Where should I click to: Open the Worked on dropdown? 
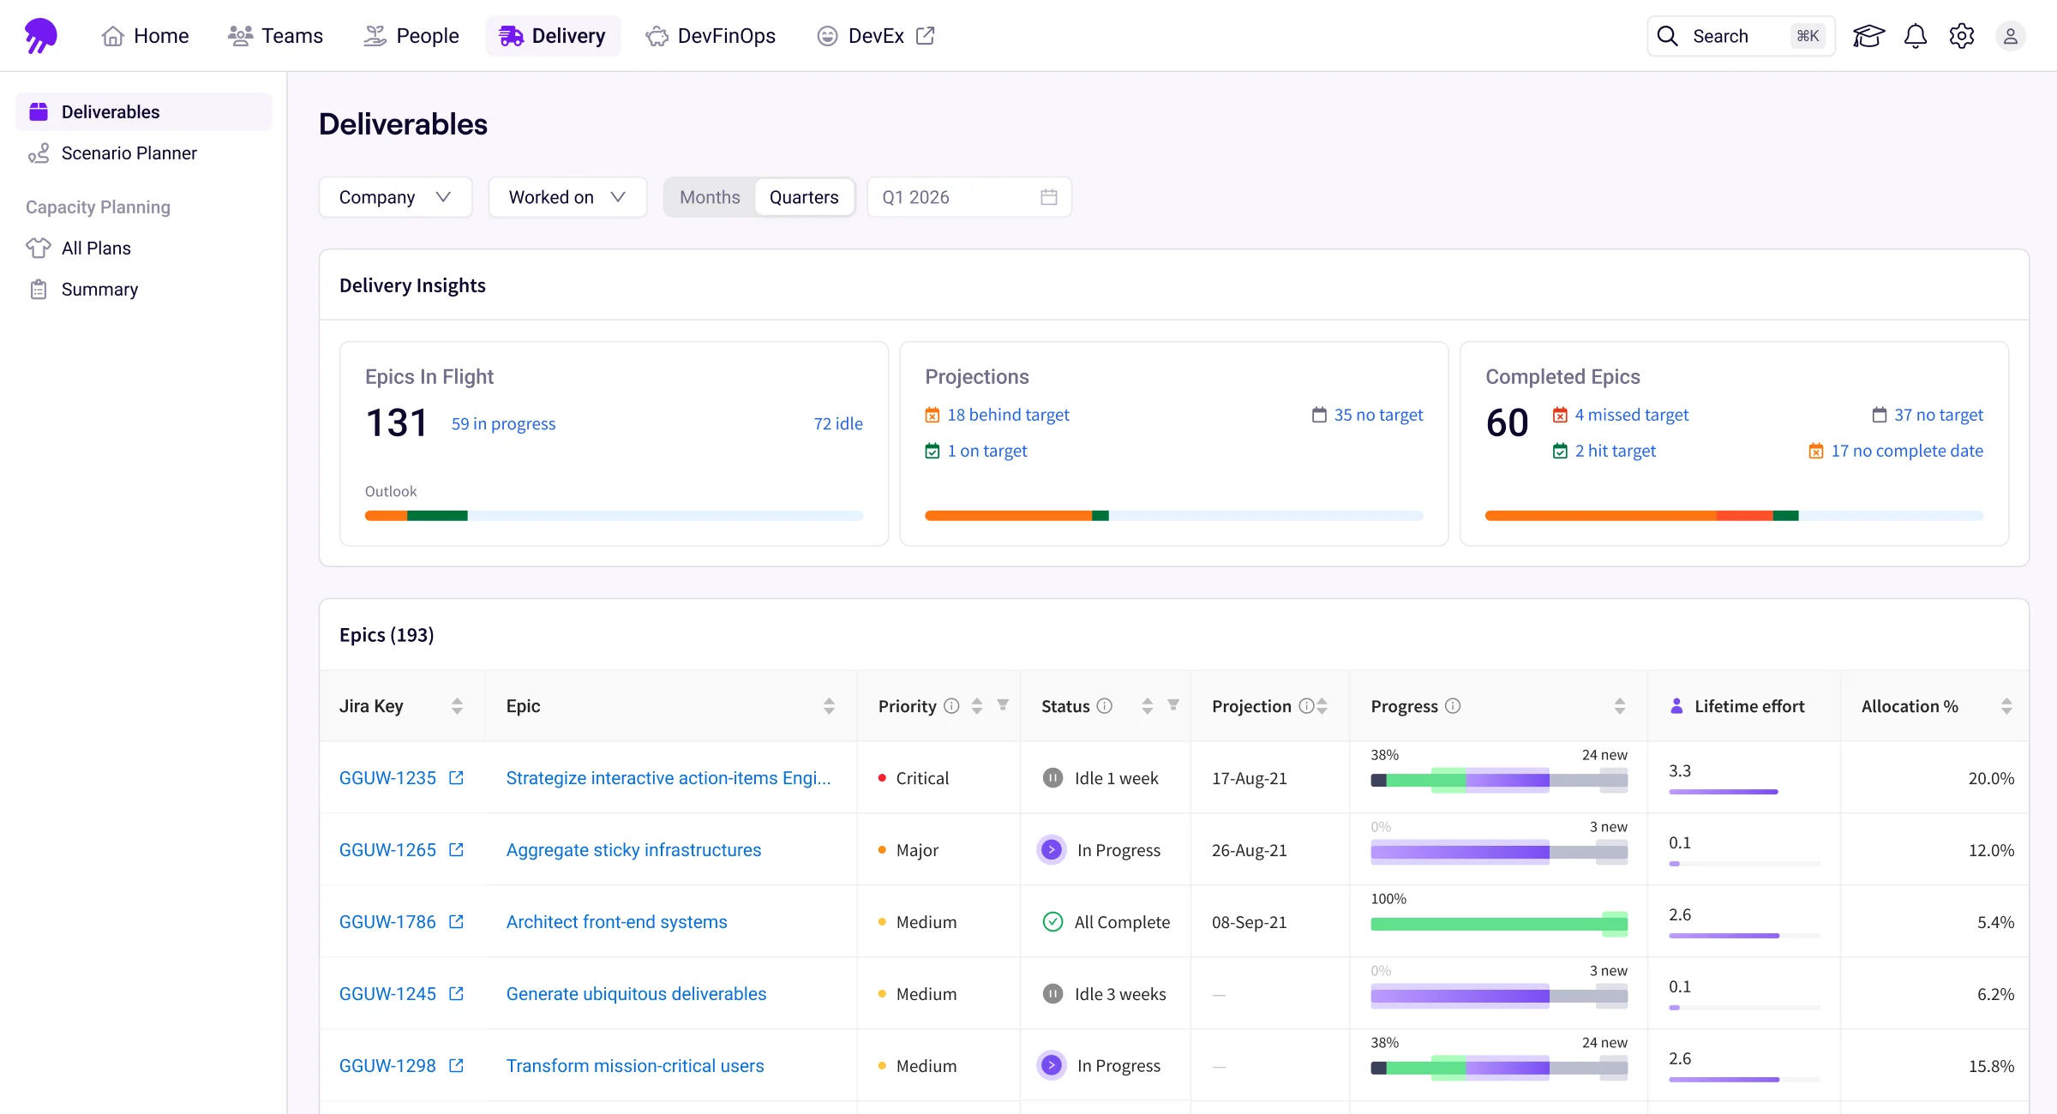coord(567,197)
